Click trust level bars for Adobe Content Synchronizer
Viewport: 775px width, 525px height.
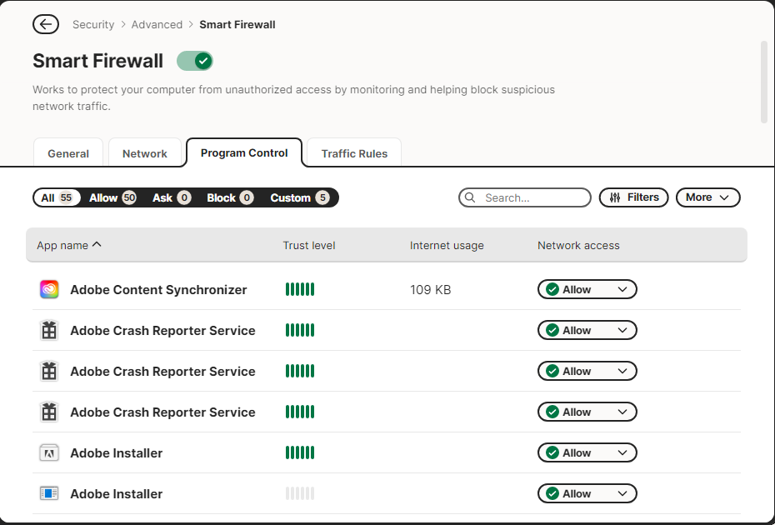coord(300,290)
